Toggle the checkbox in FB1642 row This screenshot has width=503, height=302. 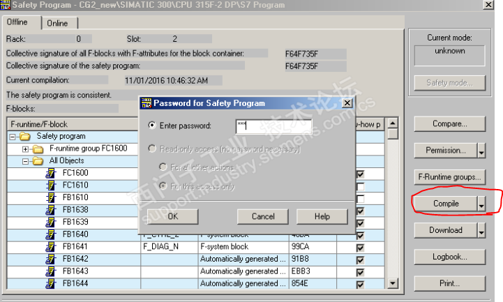click(360, 260)
